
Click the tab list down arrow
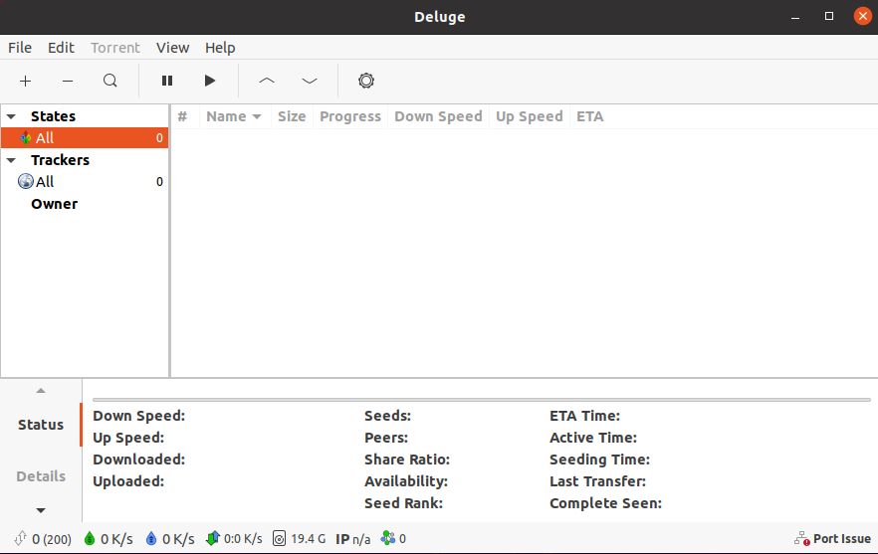pos(41,510)
